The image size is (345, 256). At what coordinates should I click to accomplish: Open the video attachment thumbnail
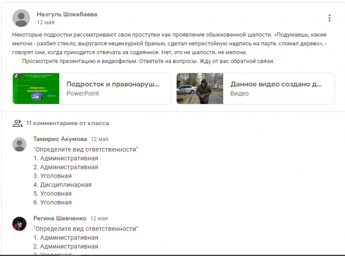(x=200, y=88)
